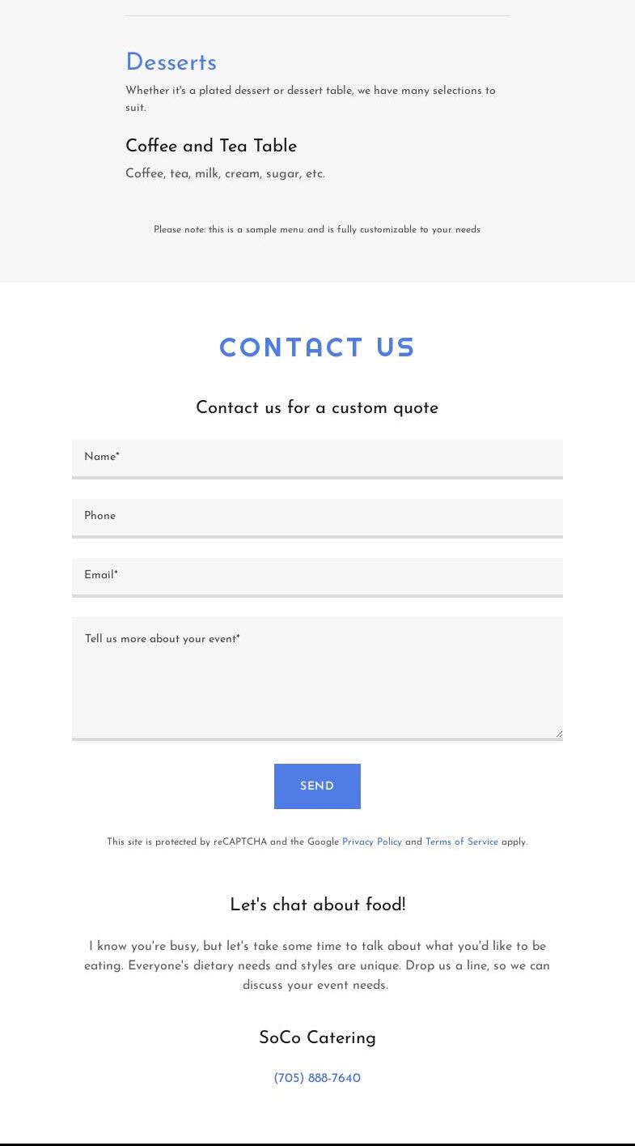
Task: Click the 'I know you're busy' paragraph
Action: pos(317,965)
